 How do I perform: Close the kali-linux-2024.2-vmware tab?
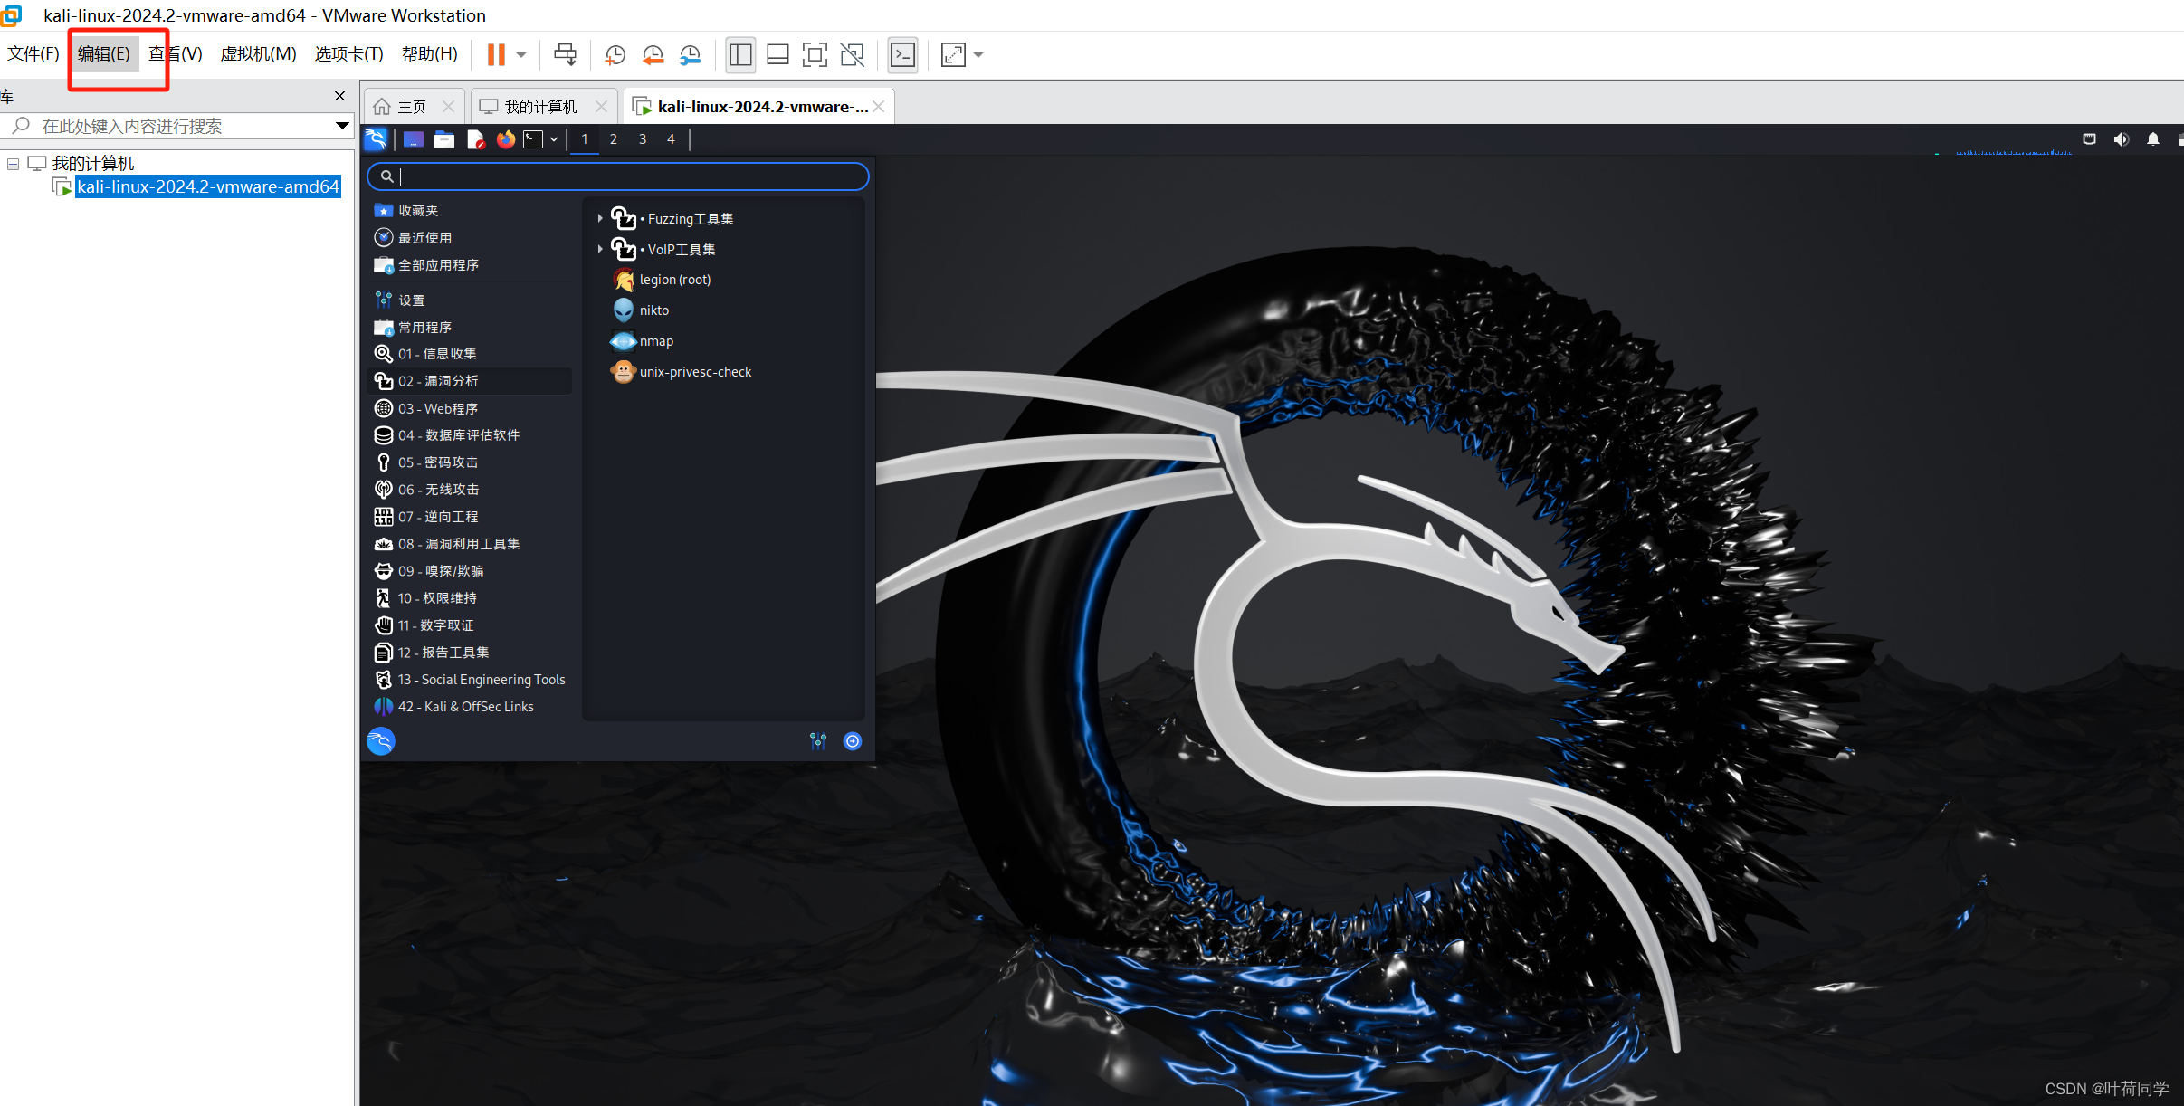pos(879,107)
